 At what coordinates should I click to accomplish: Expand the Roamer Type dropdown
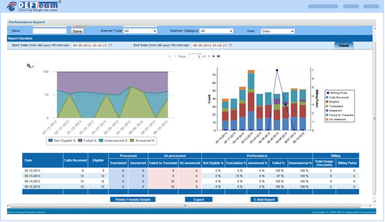[140, 31]
